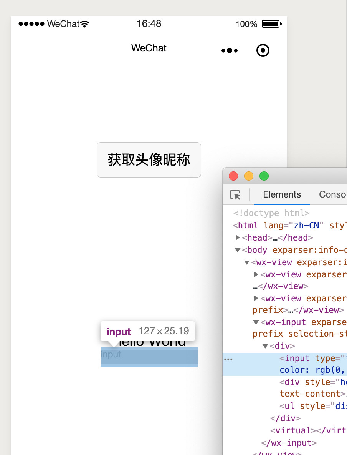Screen dimensions: 347x455
Task: Focus the highlighted input field in simulator
Action: pos(149,357)
